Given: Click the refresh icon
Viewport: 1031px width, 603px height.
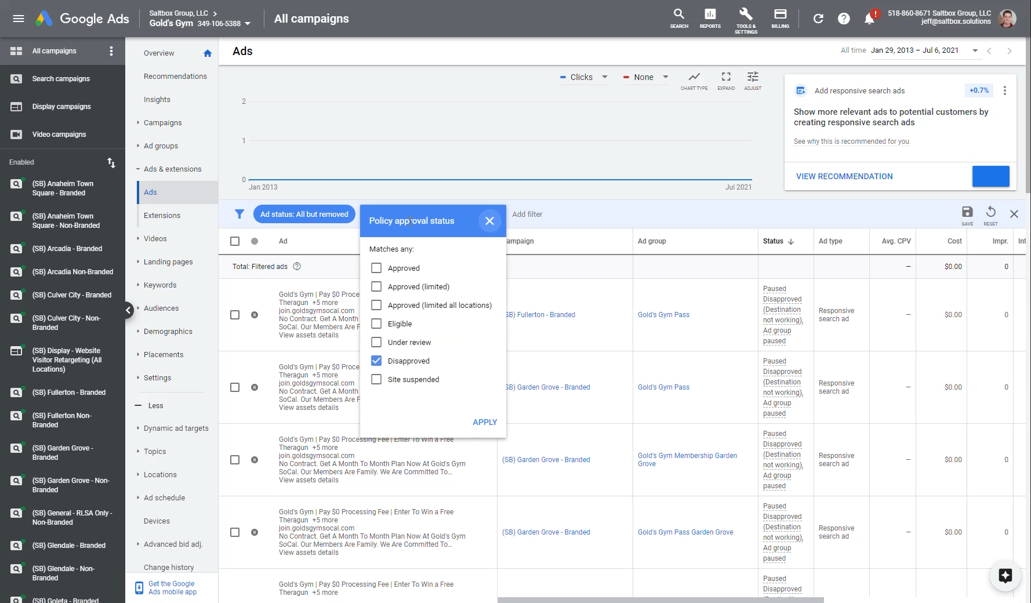Looking at the screenshot, I should 818,19.
